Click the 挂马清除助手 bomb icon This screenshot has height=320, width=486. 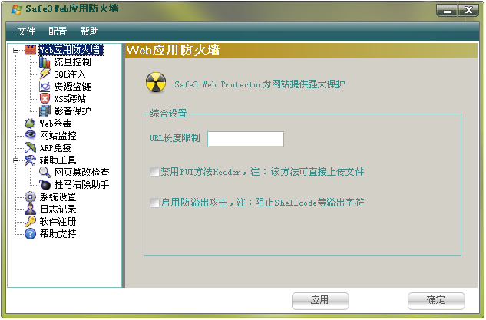(45, 185)
